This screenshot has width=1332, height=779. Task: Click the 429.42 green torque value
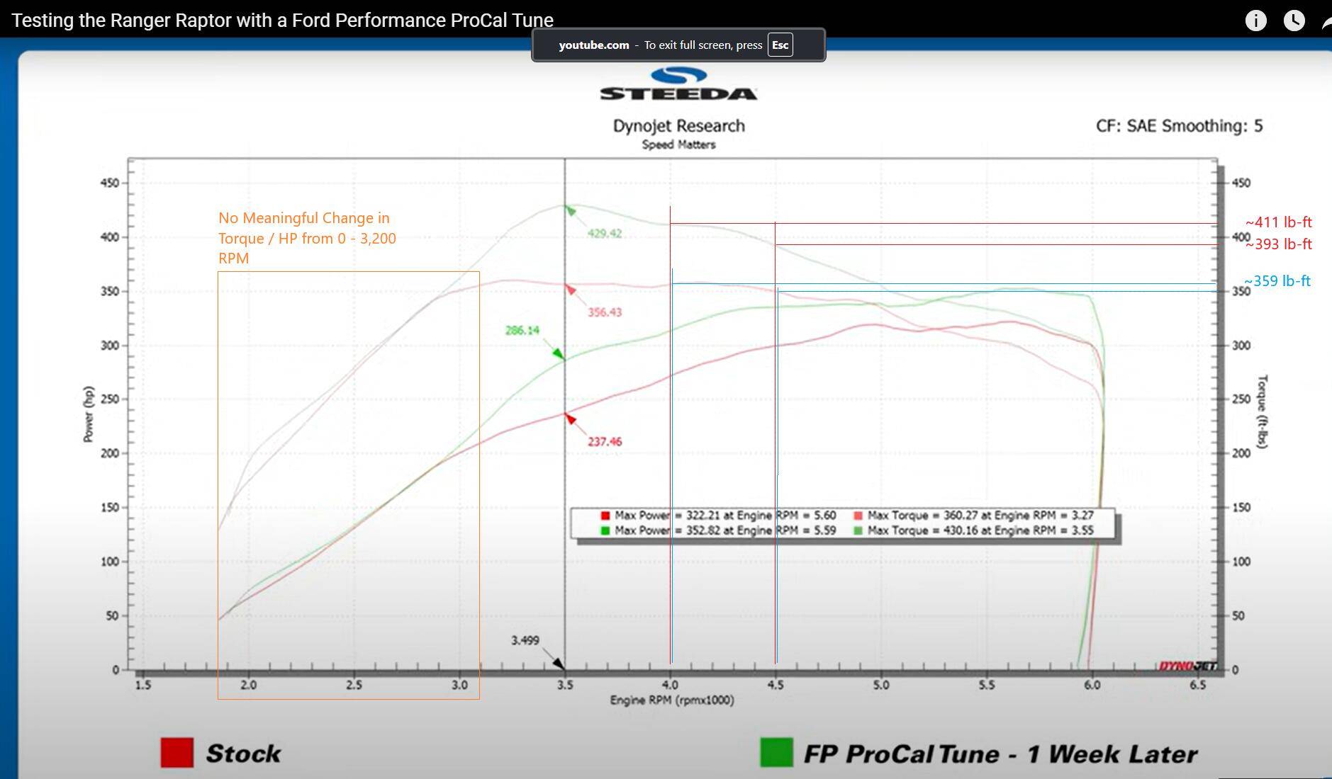(604, 234)
